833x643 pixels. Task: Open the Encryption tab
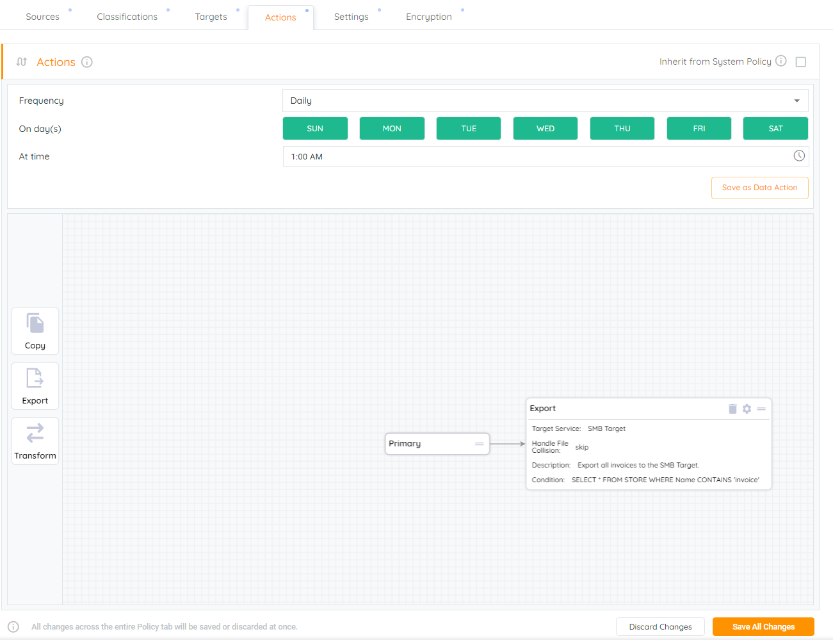pos(428,17)
